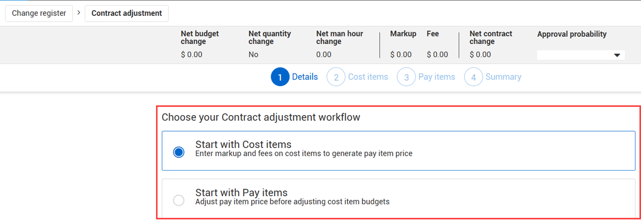Go to the Details step label

[305, 77]
